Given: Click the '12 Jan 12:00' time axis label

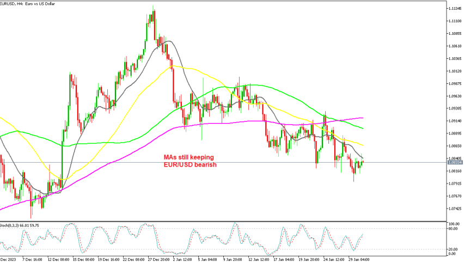Looking at the screenshot, I should pyautogui.click(x=259, y=260).
